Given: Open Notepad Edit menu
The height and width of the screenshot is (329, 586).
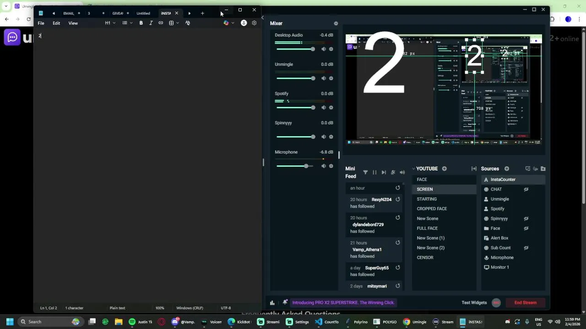Looking at the screenshot, I should (x=56, y=23).
